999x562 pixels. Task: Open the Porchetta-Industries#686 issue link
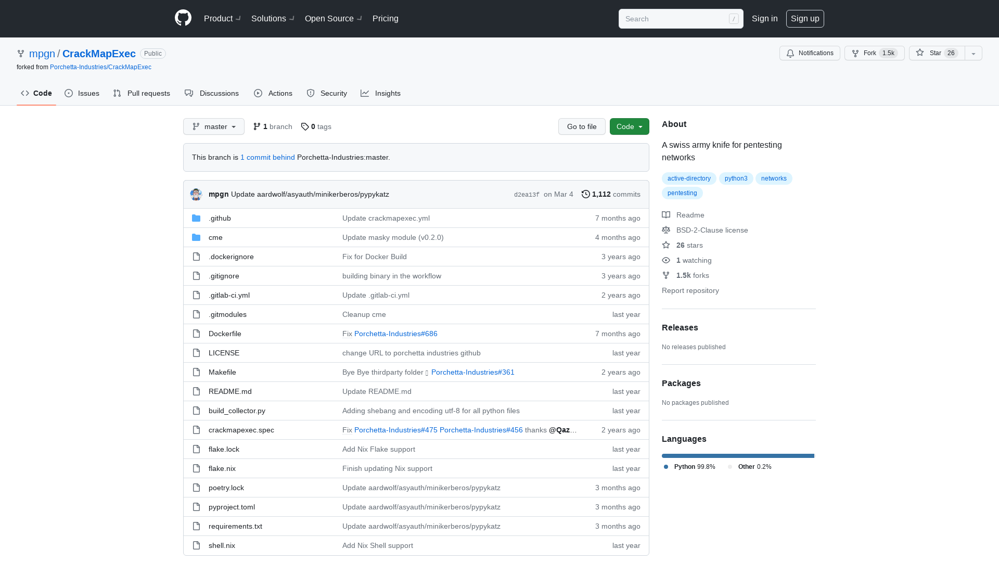pyautogui.click(x=396, y=334)
